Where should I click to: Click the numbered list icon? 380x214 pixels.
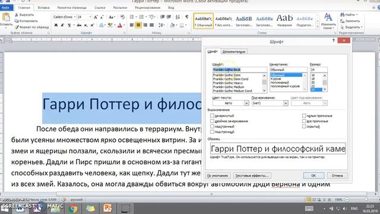[141, 17]
